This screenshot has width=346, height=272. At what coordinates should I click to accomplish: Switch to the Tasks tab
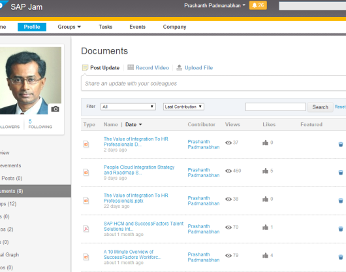coord(106,27)
